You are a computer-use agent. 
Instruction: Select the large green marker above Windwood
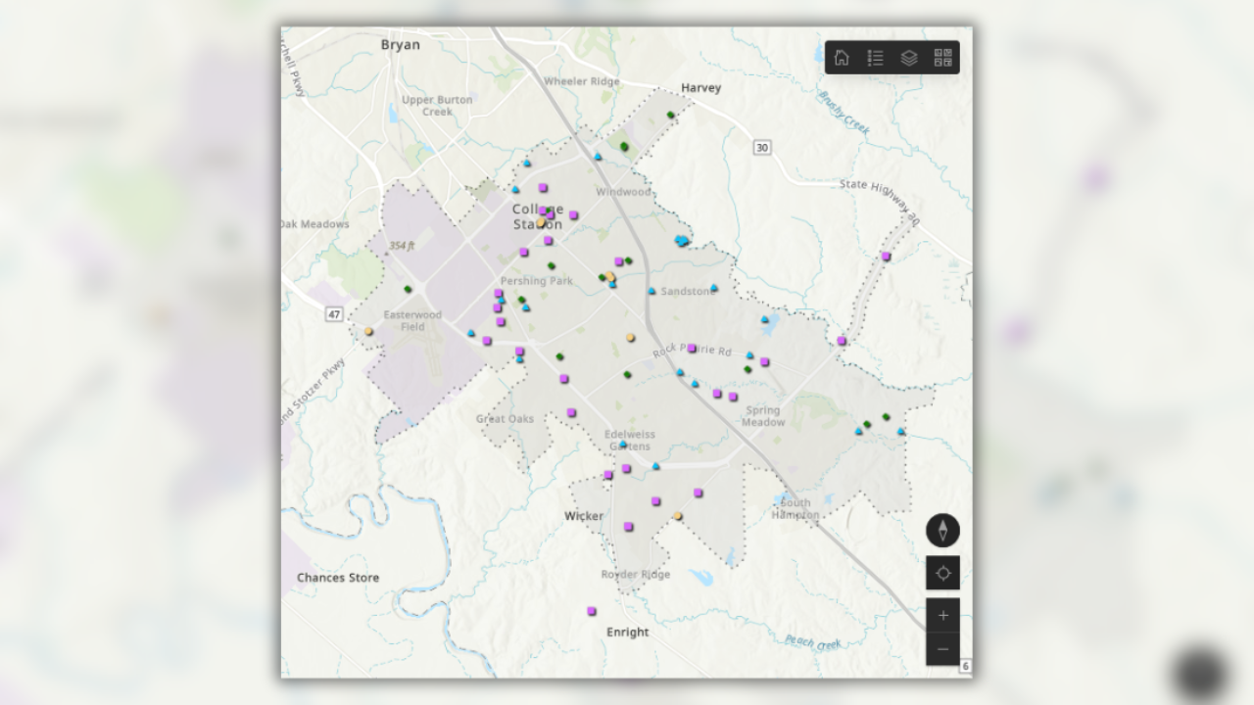tap(624, 147)
